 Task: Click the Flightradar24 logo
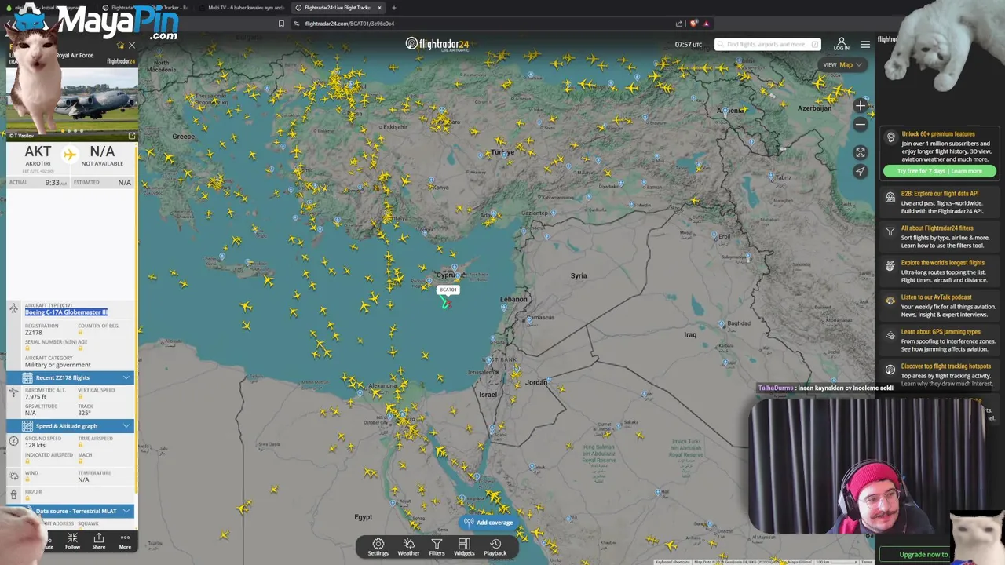(437, 44)
